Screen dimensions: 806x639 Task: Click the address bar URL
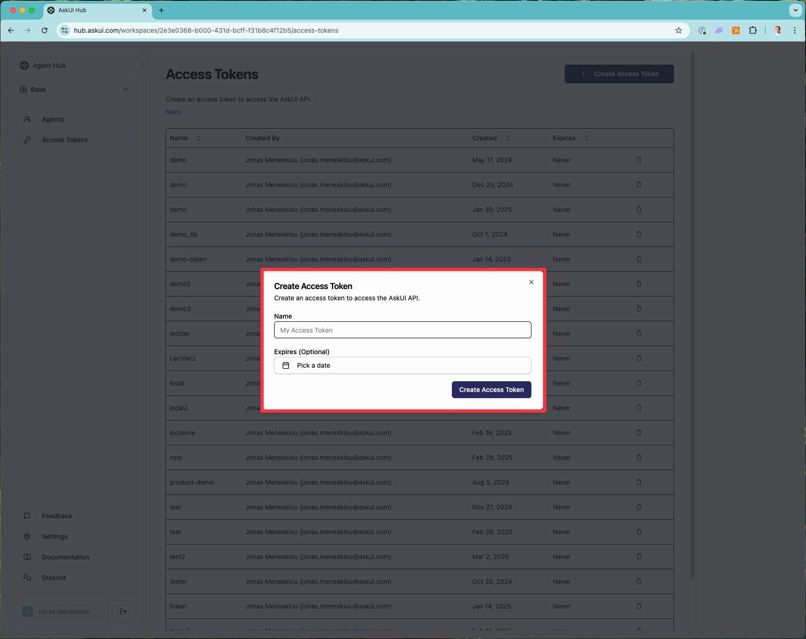(x=206, y=30)
